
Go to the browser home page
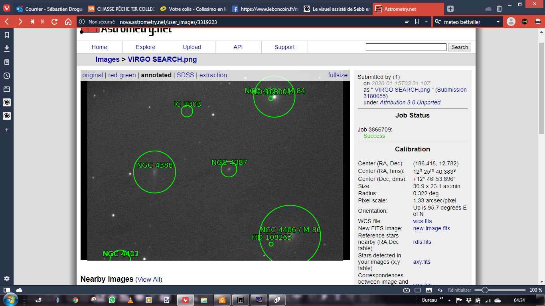68,22
